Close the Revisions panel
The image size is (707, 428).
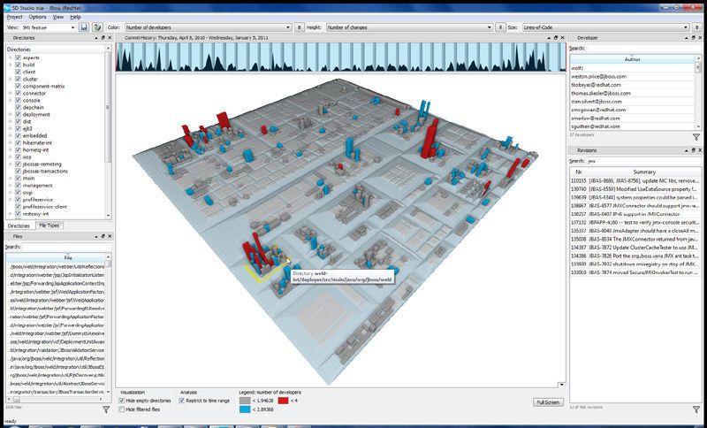(699, 150)
